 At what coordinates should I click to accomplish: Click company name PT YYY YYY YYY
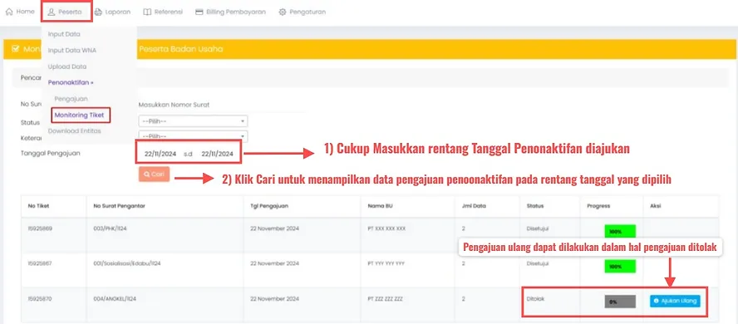[x=386, y=263]
